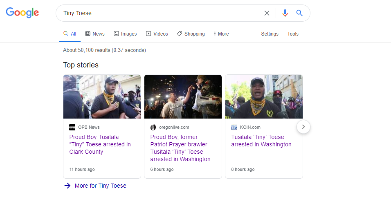The height and width of the screenshot is (204, 391).
Task: Click the oregonlive.com source icon
Action: point(153,127)
